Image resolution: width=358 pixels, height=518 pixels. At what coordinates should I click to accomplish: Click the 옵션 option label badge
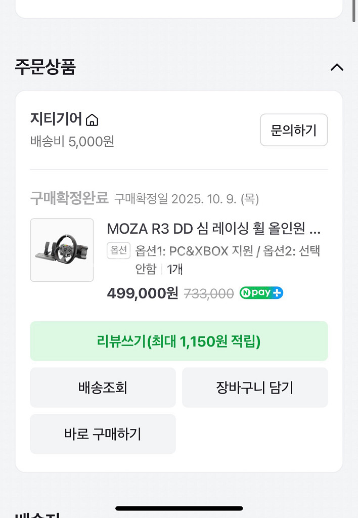pos(118,250)
